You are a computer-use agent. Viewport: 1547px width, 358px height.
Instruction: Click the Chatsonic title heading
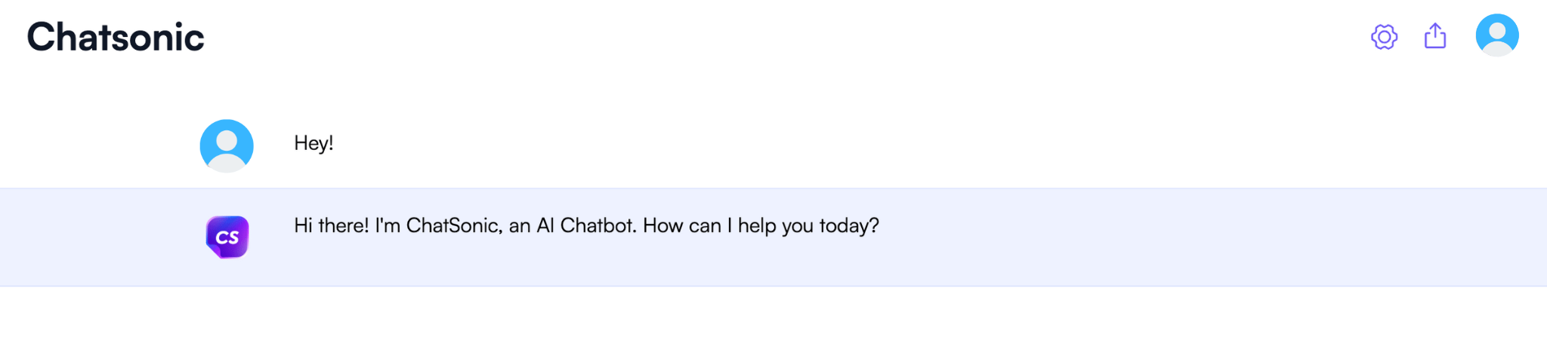[116, 37]
